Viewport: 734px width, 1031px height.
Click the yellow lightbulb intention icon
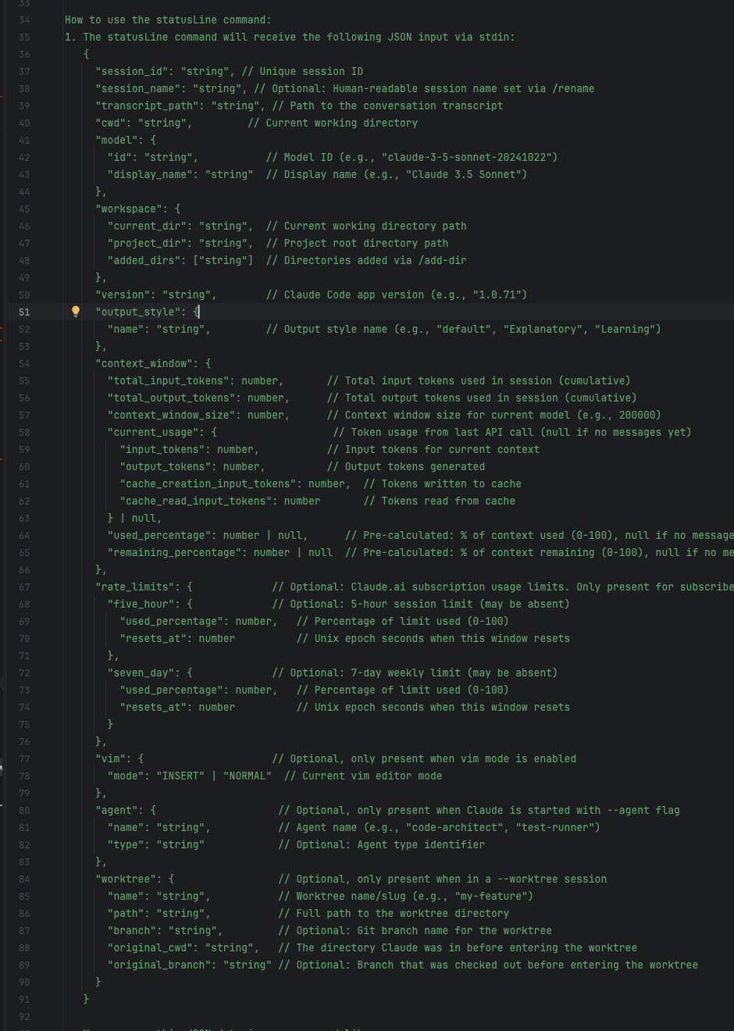click(76, 312)
